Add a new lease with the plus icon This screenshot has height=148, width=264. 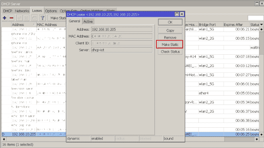click(4, 18)
